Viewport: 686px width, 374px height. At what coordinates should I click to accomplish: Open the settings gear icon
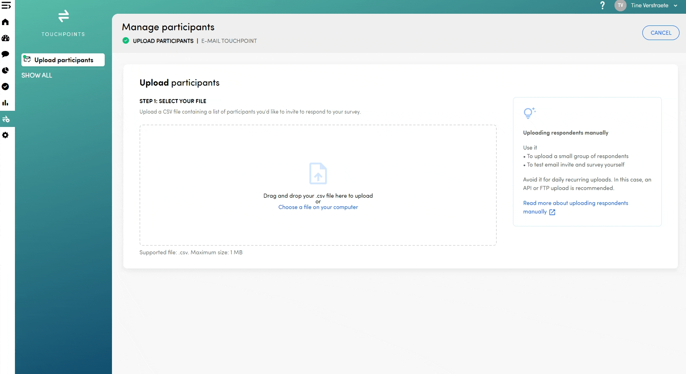click(x=5, y=135)
